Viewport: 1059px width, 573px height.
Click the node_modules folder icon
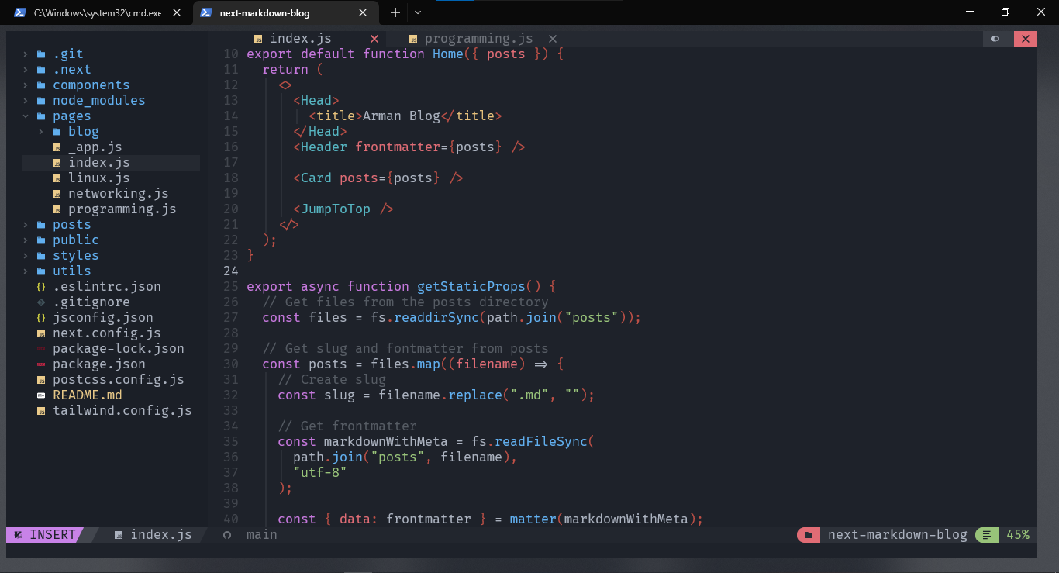coord(40,101)
